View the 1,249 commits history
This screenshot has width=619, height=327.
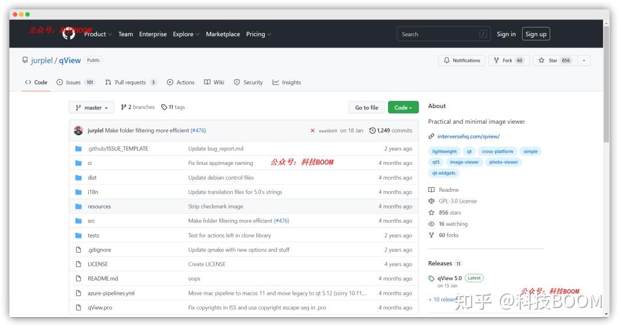coord(391,130)
